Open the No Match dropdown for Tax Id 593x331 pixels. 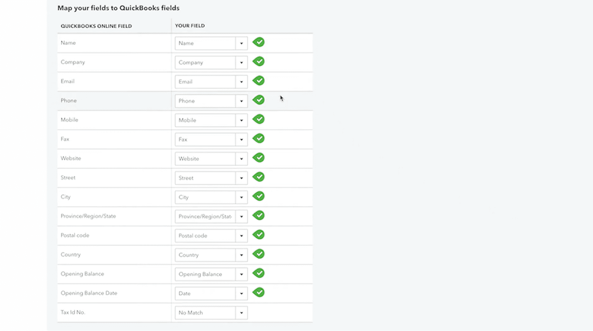(x=241, y=312)
